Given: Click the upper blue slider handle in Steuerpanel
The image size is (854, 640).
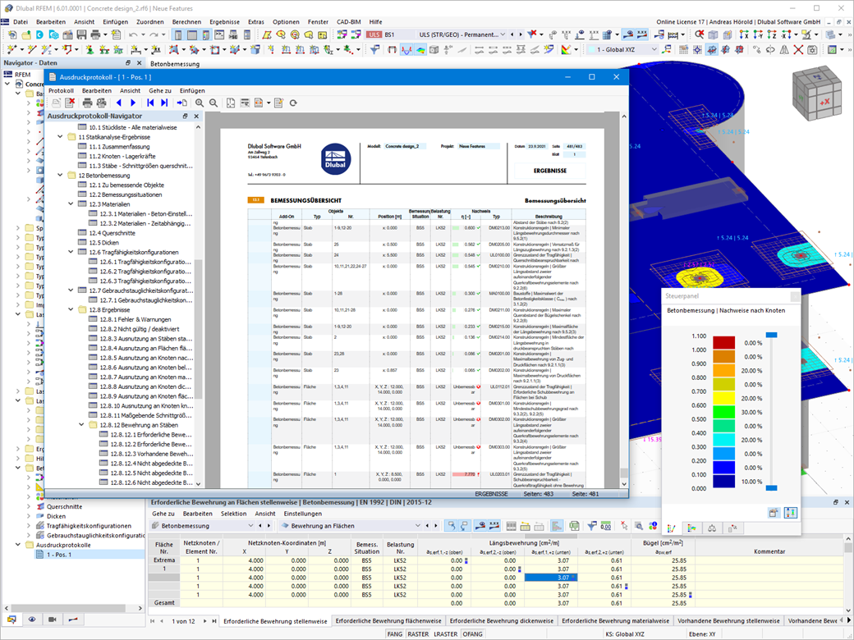Looking at the screenshot, I should pos(771,335).
